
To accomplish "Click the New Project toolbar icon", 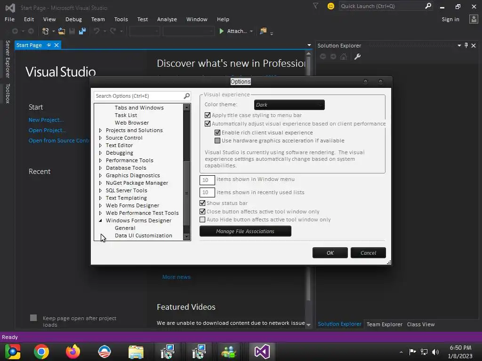I will tap(46, 31).
